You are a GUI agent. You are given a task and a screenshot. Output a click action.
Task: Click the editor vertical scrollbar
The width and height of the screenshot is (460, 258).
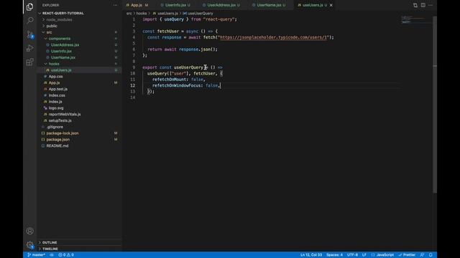(435, 105)
